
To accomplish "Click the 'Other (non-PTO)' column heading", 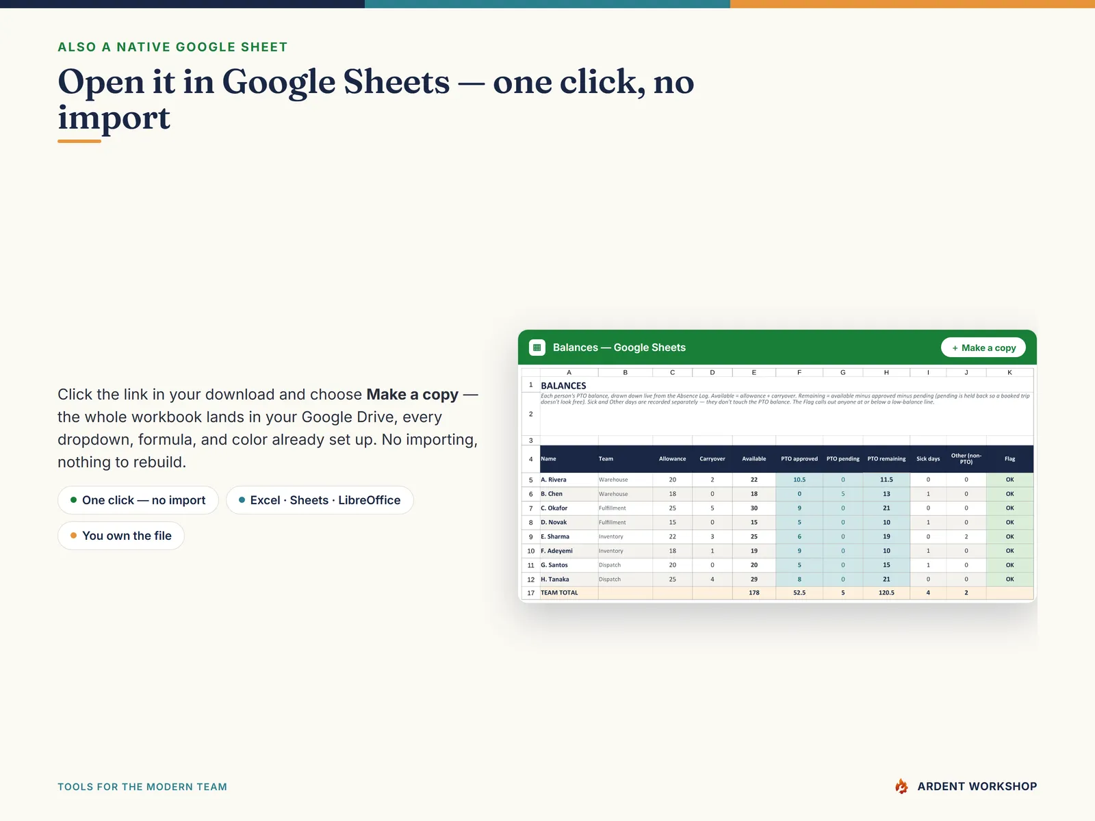I will (x=966, y=459).
